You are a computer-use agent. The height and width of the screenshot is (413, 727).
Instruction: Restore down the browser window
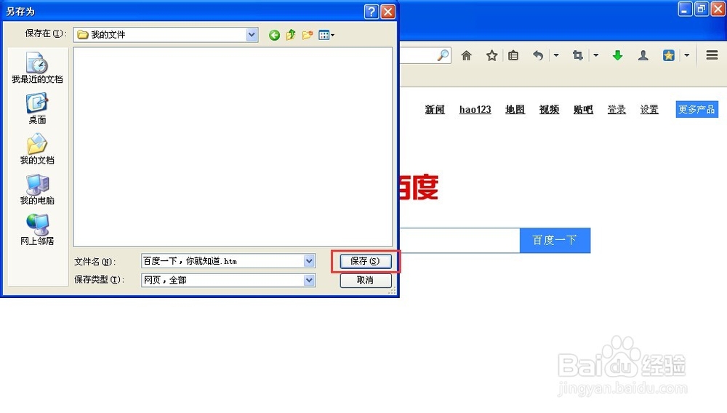pyautogui.click(x=702, y=9)
